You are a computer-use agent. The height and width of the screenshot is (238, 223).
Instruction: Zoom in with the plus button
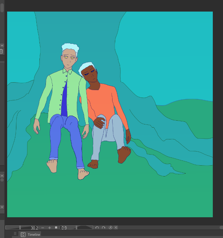[x=50, y=228]
